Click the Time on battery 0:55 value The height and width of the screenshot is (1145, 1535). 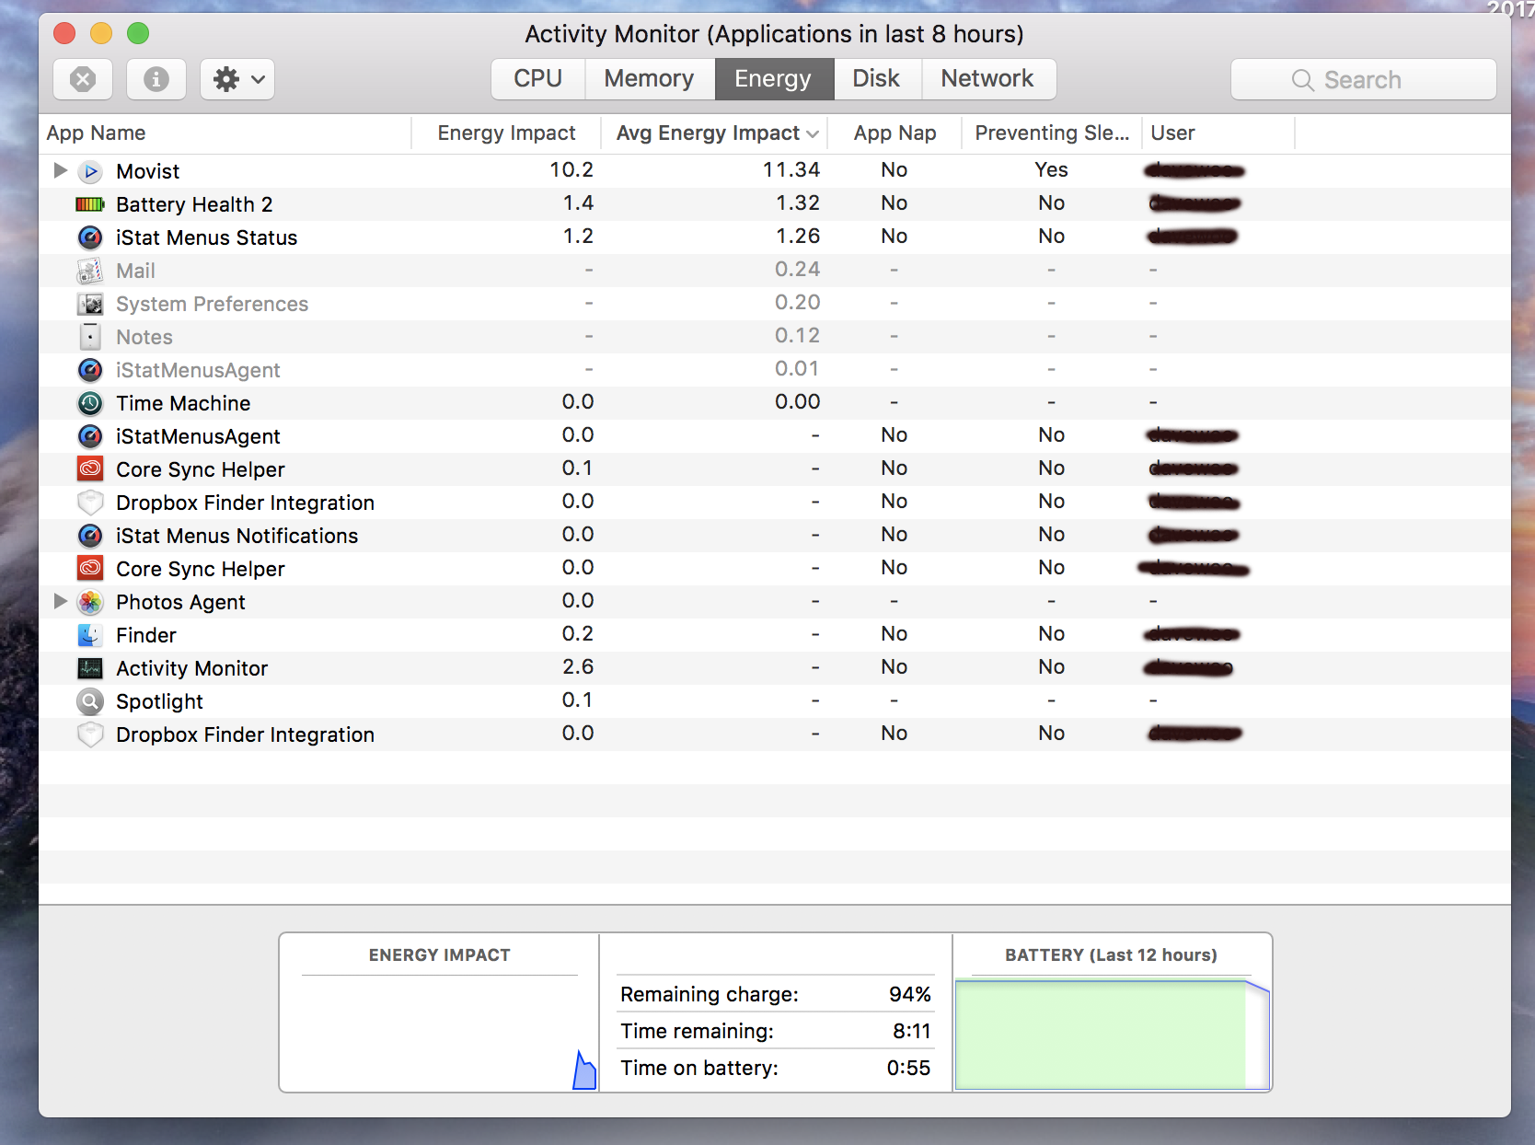click(908, 1068)
